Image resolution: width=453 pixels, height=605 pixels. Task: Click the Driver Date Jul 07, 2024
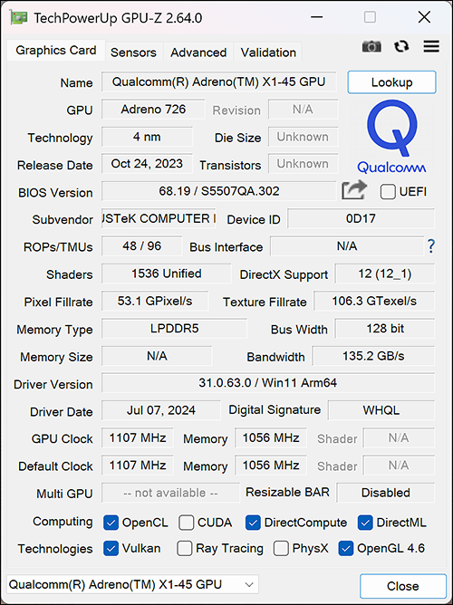tap(161, 410)
